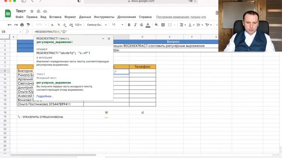This screenshot has height=158, width=282.
Task: Select the blue Вопрос header cell
Action: click(173, 42)
